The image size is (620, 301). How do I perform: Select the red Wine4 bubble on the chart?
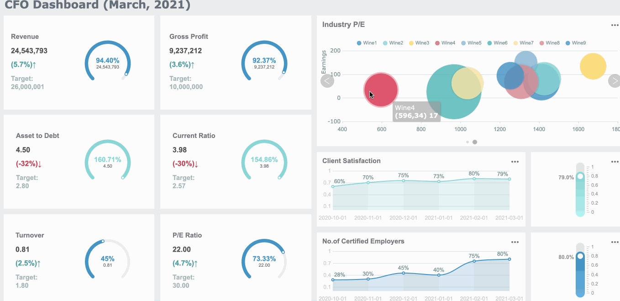tap(381, 90)
